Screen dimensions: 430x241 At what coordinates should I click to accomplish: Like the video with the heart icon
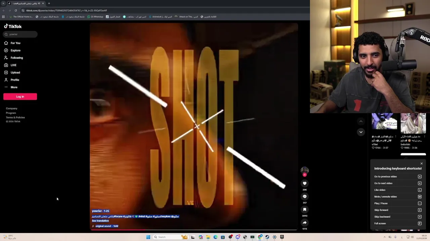coord(305,183)
